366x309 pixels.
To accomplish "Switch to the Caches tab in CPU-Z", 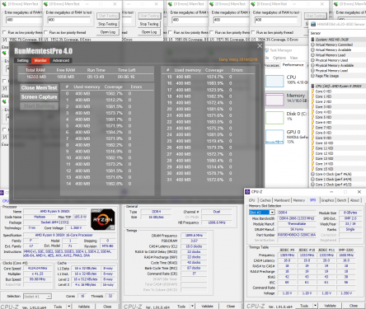I will tap(265, 200).
